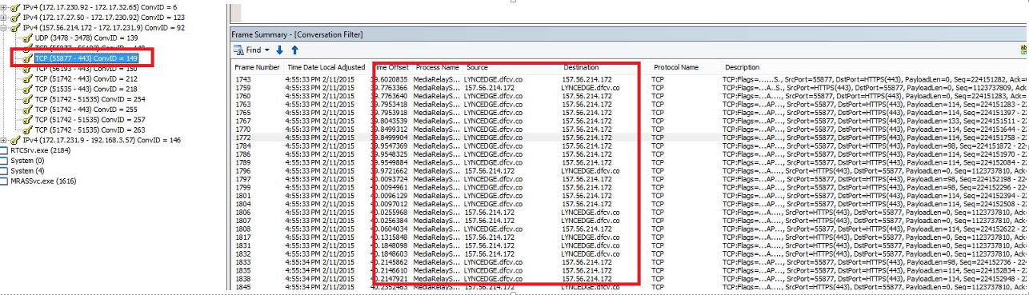This screenshot has width=1029, height=295.
Task: Sort by Time Date Local Adjusted column
Action: coord(326,68)
